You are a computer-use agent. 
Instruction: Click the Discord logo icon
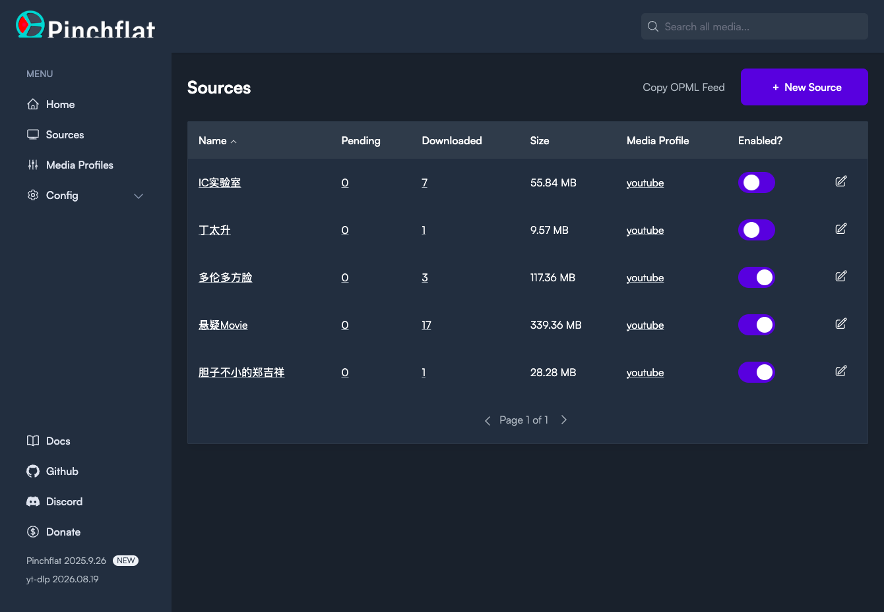coord(33,501)
